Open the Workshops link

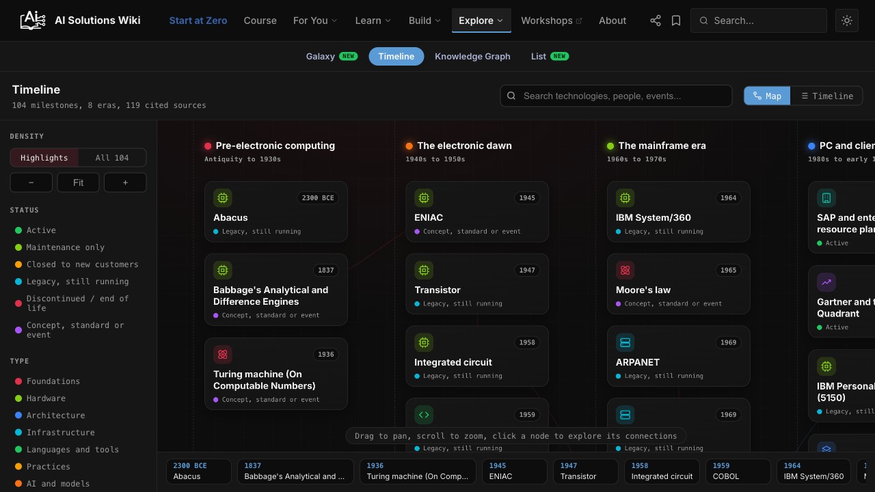(551, 20)
